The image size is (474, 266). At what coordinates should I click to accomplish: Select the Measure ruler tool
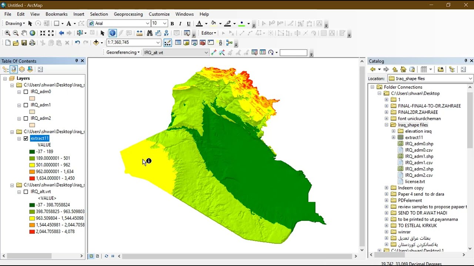point(139,33)
